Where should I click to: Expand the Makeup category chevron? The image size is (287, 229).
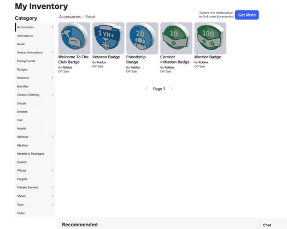(x=52, y=137)
